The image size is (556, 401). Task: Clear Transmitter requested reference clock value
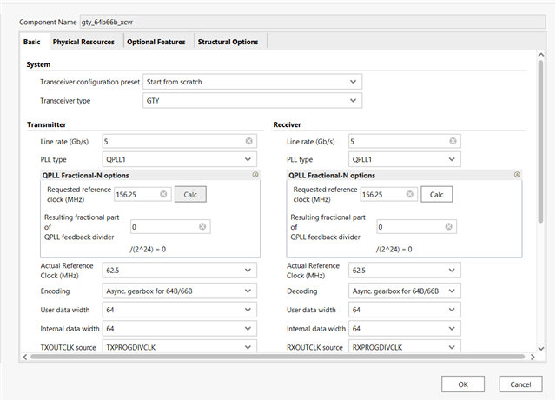163,194
